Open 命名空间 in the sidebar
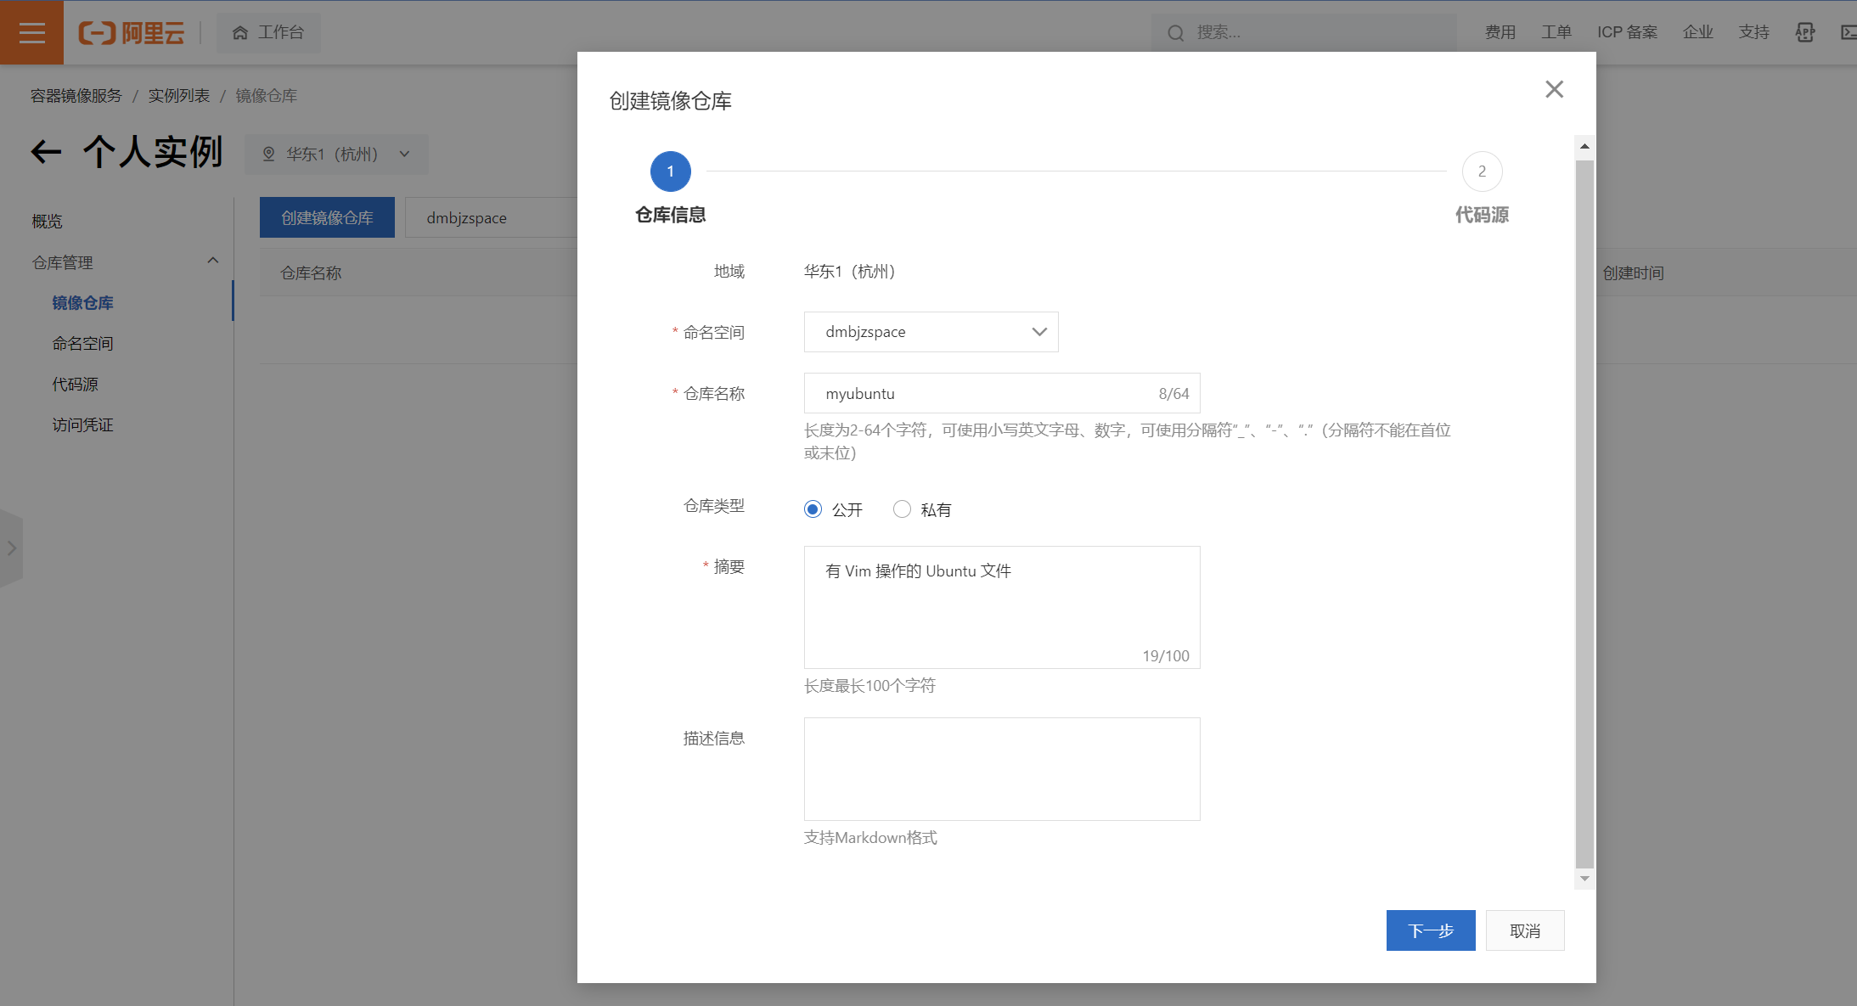The image size is (1857, 1006). [82, 344]
